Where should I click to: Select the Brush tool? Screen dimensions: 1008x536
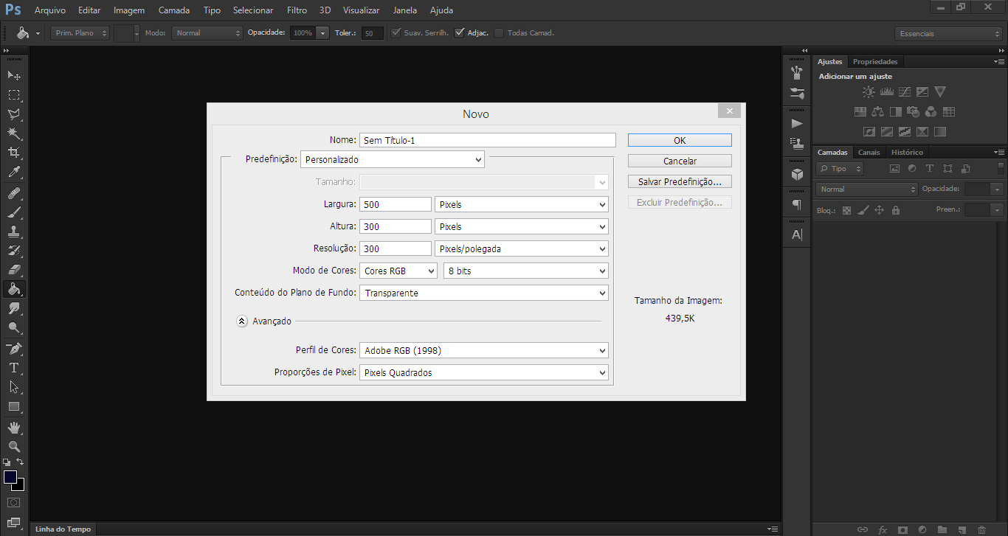14,212
